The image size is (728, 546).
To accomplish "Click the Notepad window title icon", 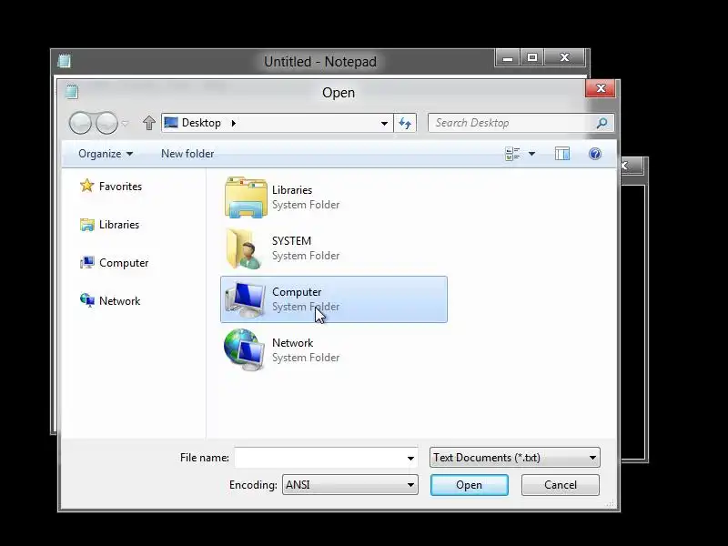I will (64, 61).
